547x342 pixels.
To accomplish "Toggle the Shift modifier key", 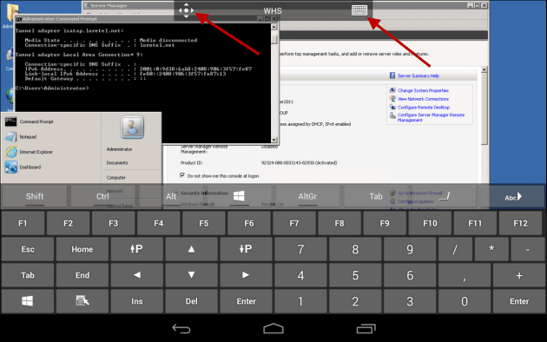I will [x=35, y=196].
